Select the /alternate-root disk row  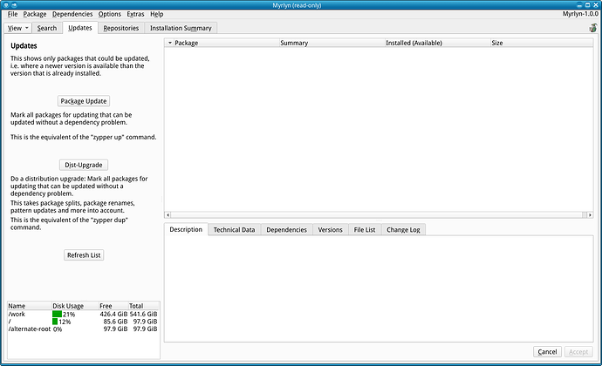[x=83, y=329]
